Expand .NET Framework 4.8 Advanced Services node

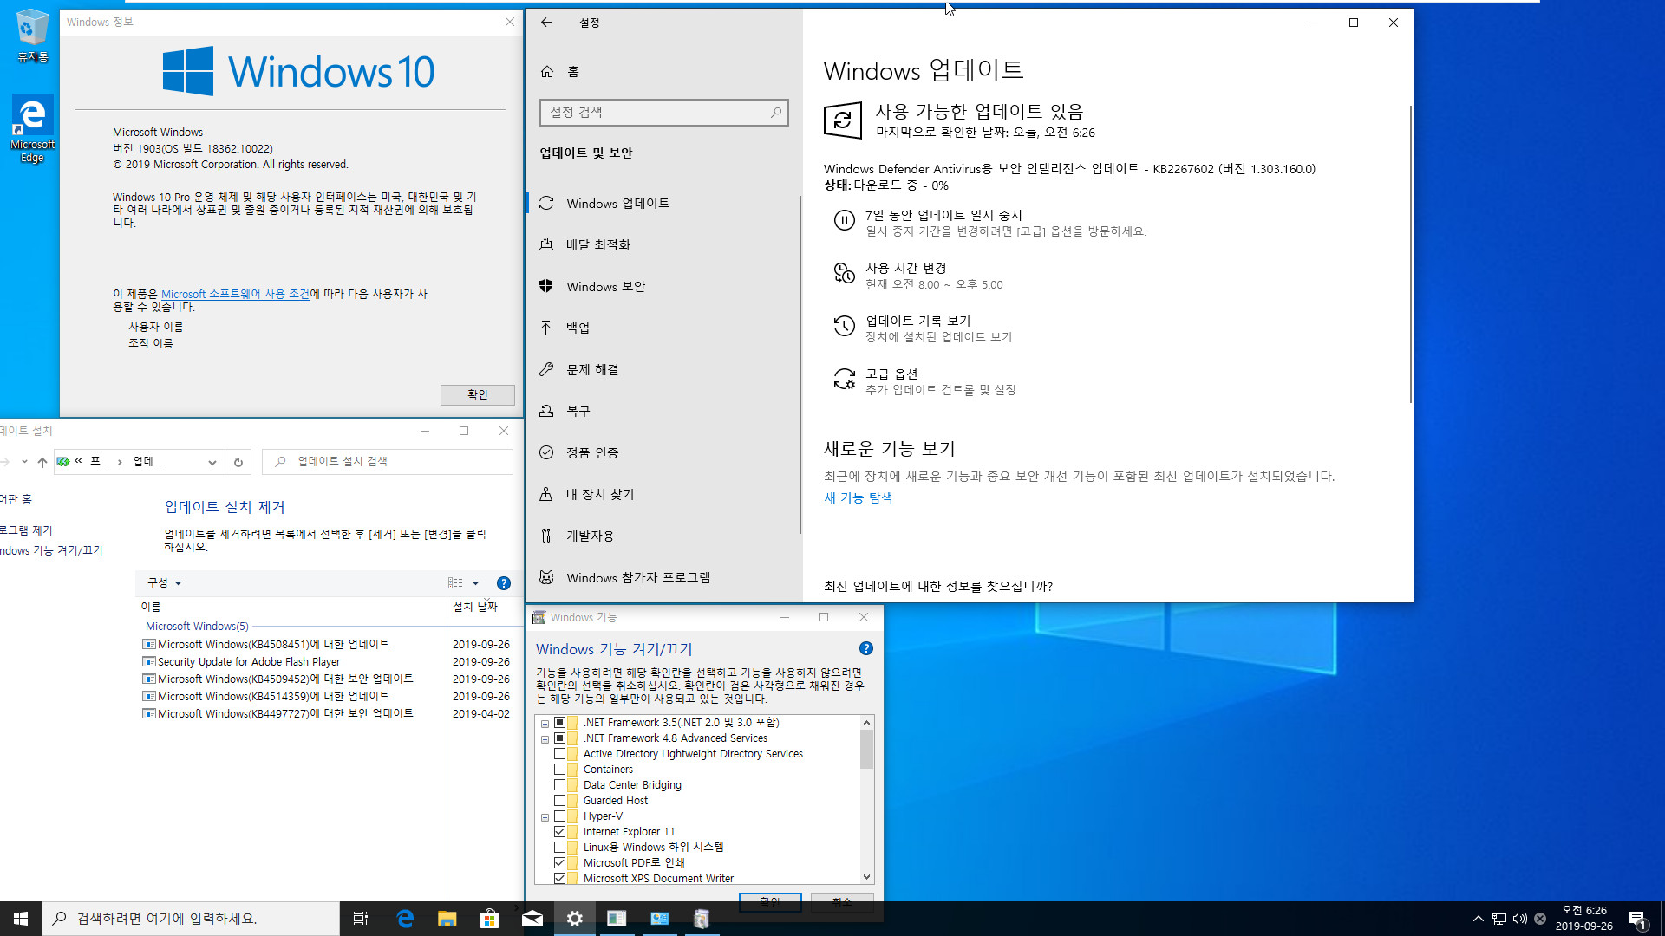point(545,739)
